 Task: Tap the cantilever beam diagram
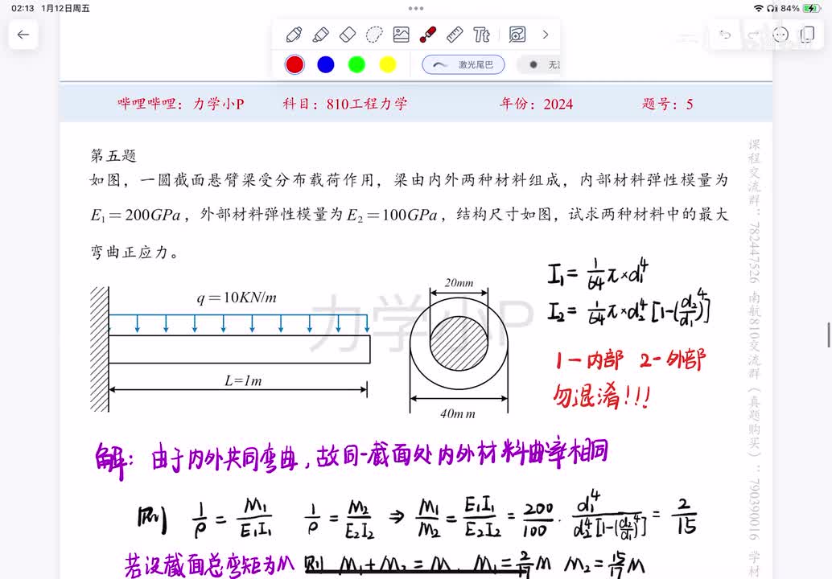pos(230,350)
